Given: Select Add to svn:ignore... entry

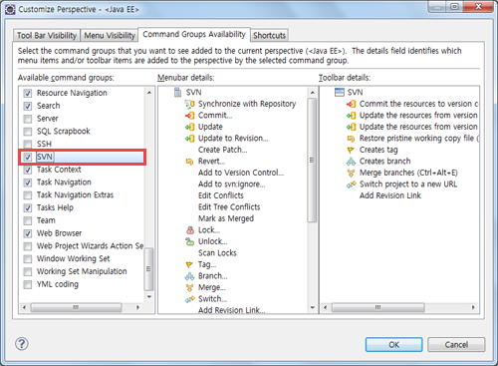Looking at the screenshot, I should tap(231, 184).
